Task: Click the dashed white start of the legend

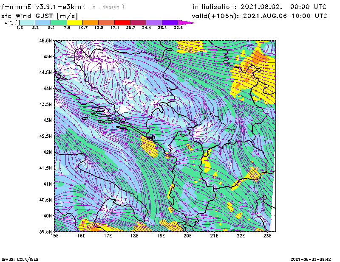Action: pyautogui.click(x=12, y=22)
